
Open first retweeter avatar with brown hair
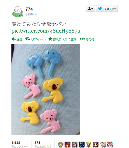coord(60,144)
